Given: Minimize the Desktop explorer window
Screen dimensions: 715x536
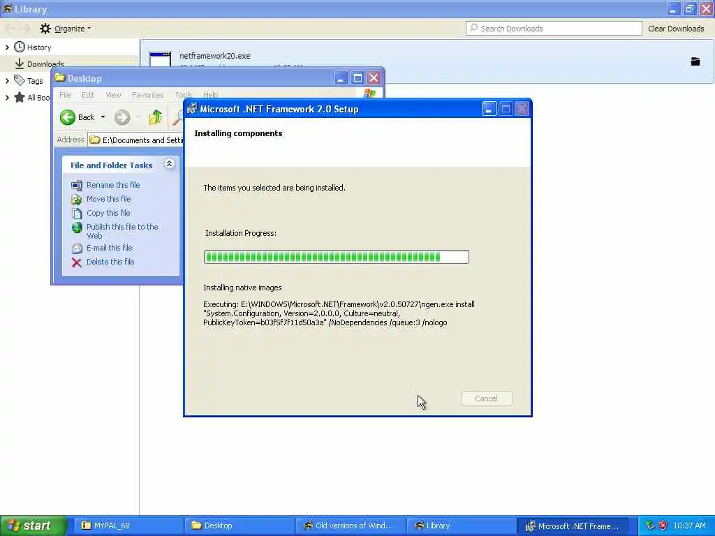Looking at the screenshot, I should point(341,78).
